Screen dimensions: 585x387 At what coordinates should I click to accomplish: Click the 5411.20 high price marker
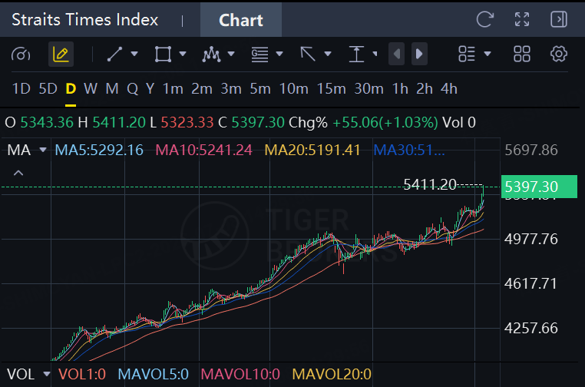coord(430,184)
